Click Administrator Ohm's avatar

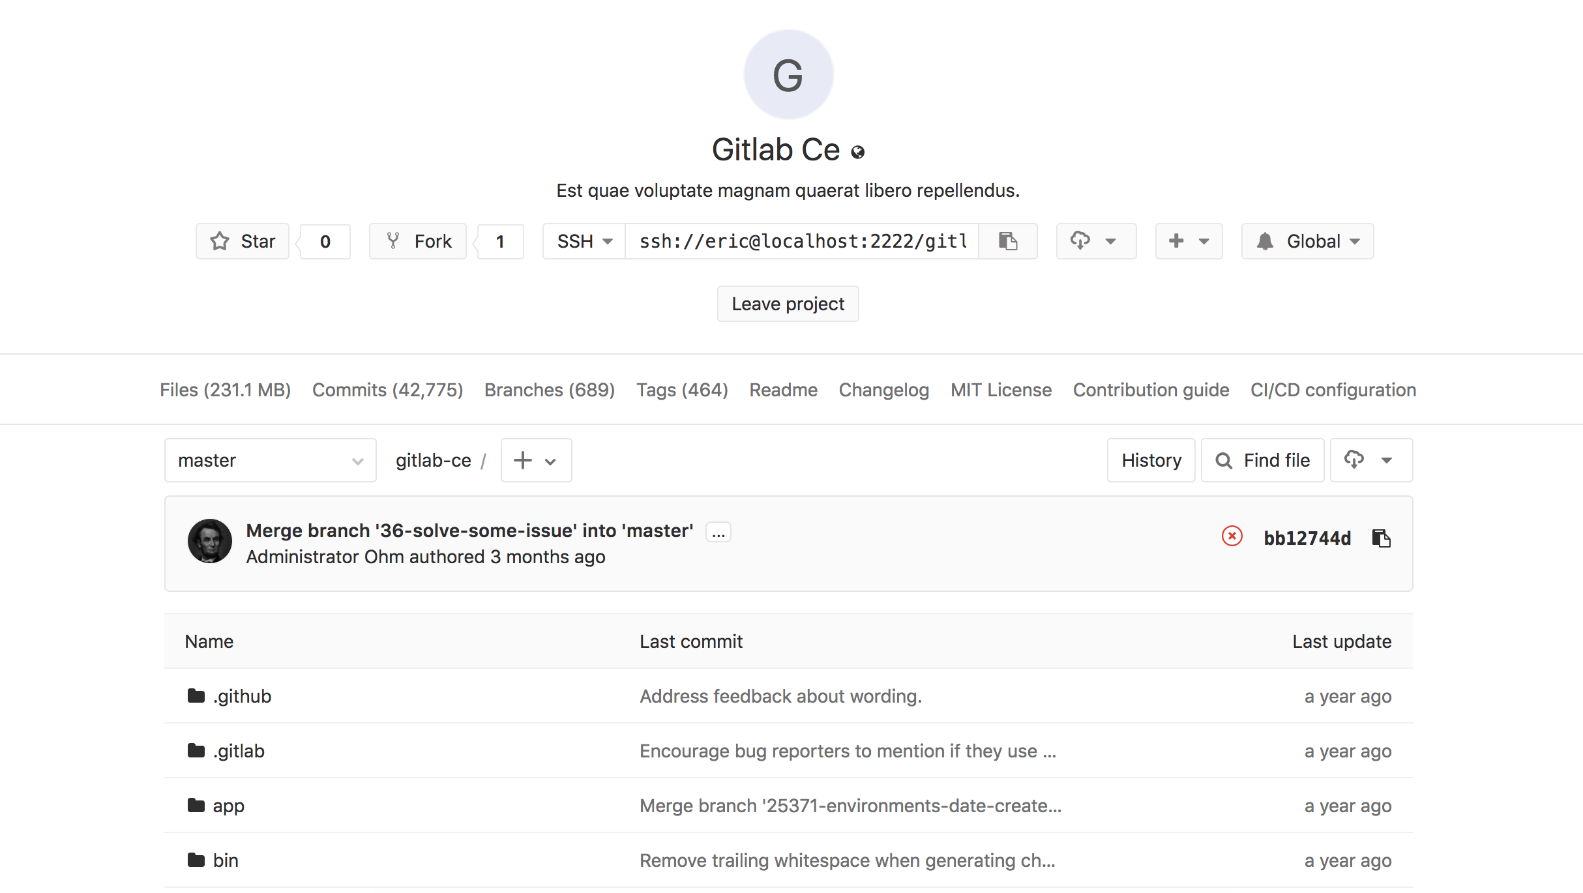tap(209, 541)
